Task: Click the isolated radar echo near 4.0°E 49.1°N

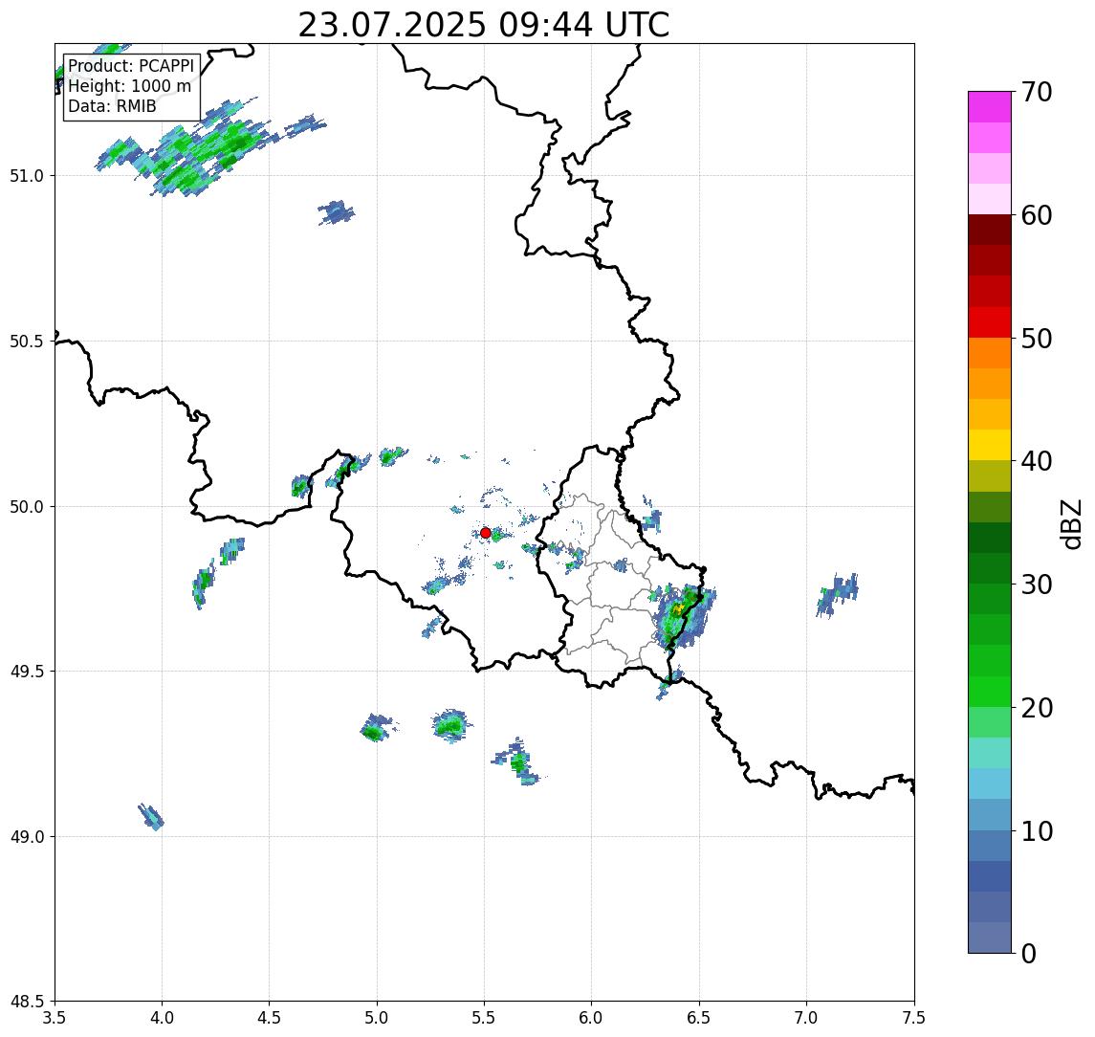Action: coord(151,817)
